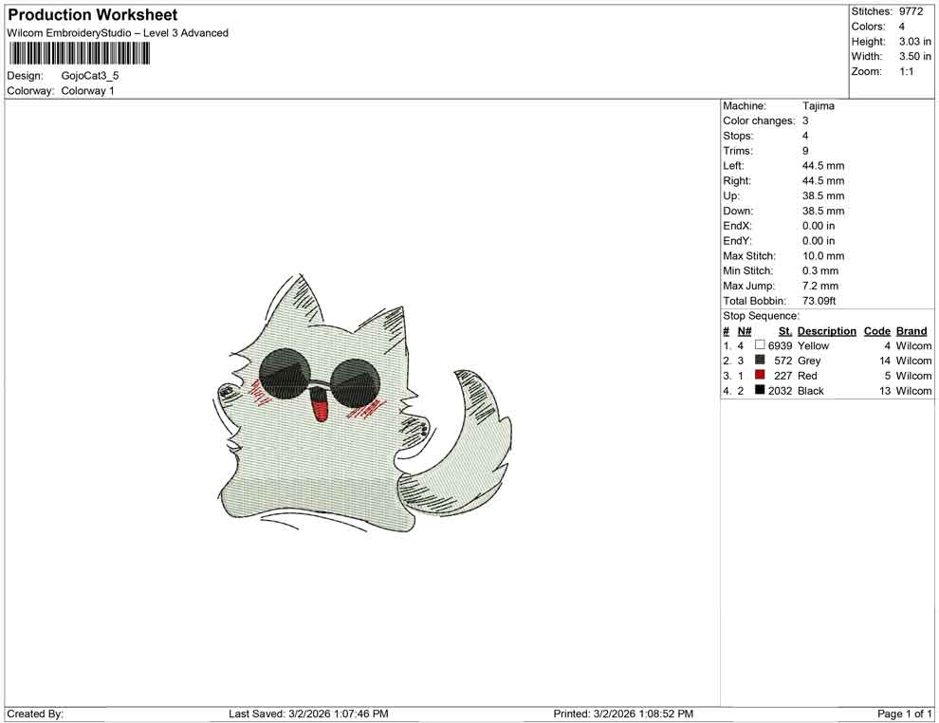
Task: Select the Code column header
Action: tap(876, 330)
